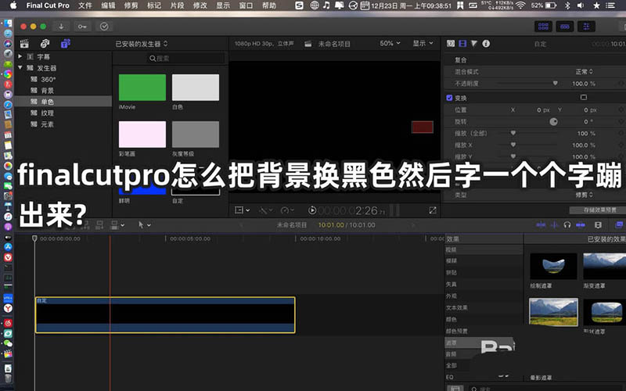The image size is (626, 391).
Task: Click the import media down-arrow button
Action: pyautogui.click(x=61, y=27)
